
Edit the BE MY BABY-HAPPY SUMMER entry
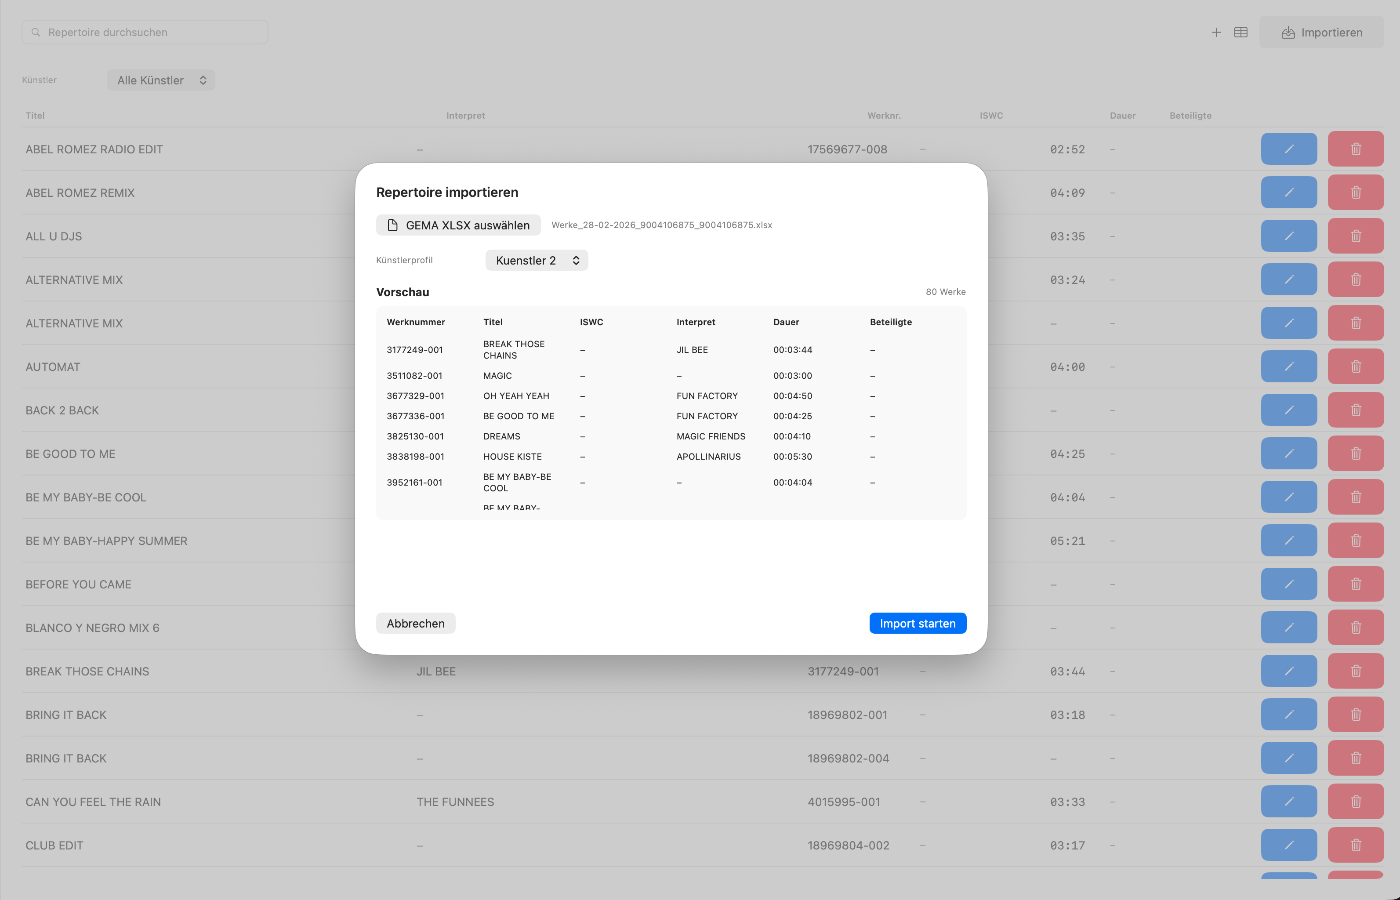click(1289, 541)
